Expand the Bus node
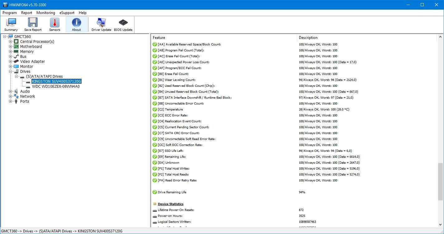 (11, 57)
